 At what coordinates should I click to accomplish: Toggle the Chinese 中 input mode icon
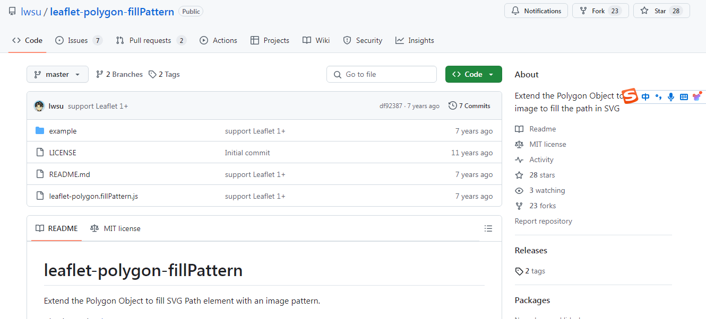[x=645, y=96]
